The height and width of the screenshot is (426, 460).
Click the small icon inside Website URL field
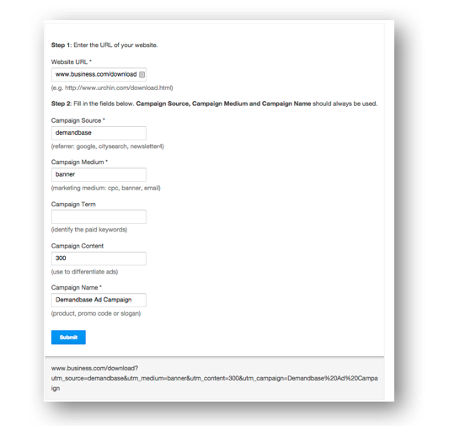[x=142, y=74]
